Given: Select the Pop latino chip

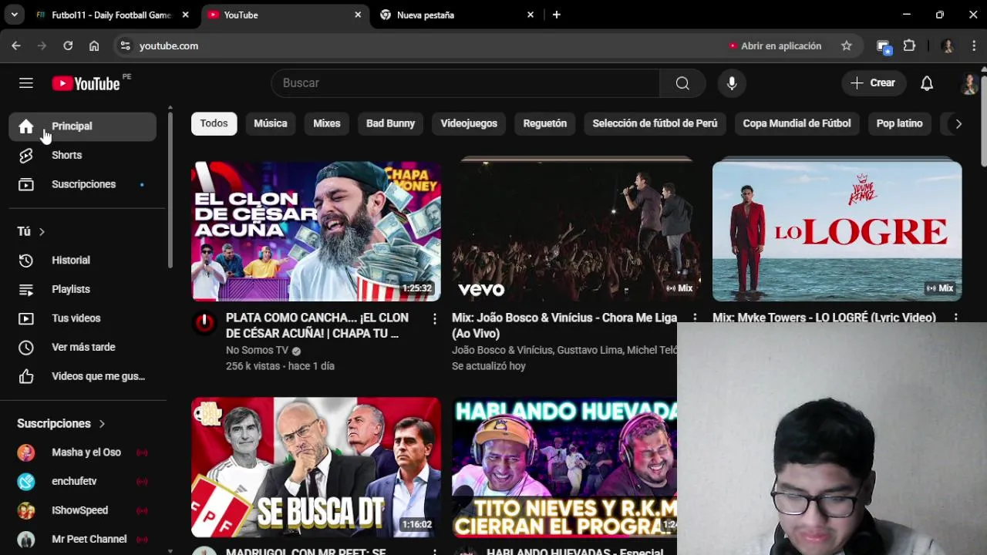Looking at the screenshot, I should tap(899, 123).
